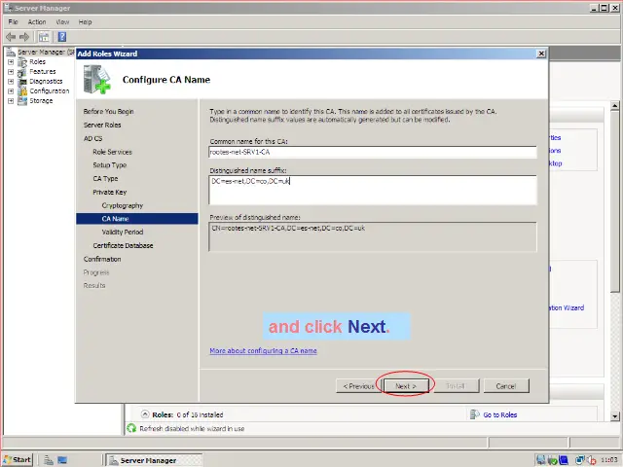623x467 pixels.
Task: Click the scroll down arrow of main pane
Action: 615,416
